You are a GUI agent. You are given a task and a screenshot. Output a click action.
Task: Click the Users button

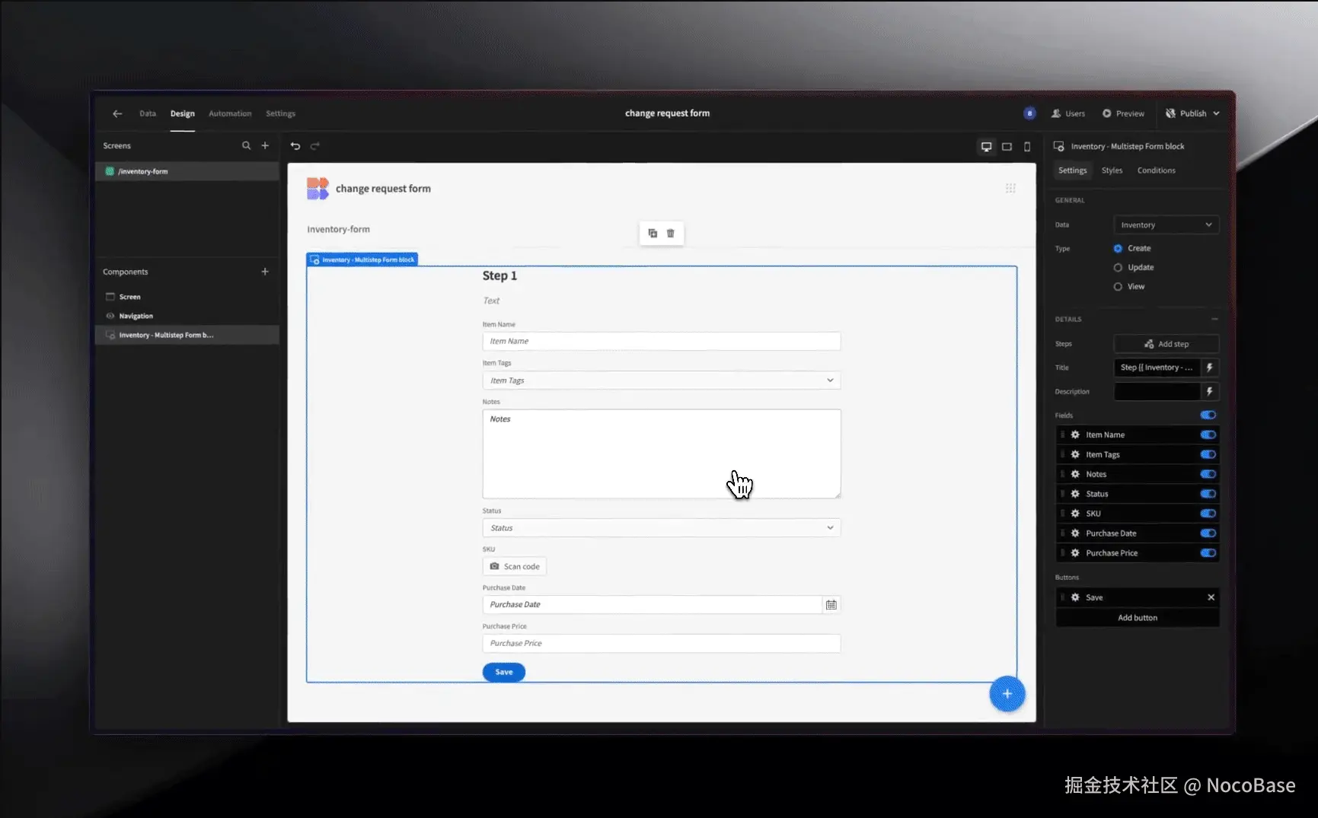coord(1068,113)
